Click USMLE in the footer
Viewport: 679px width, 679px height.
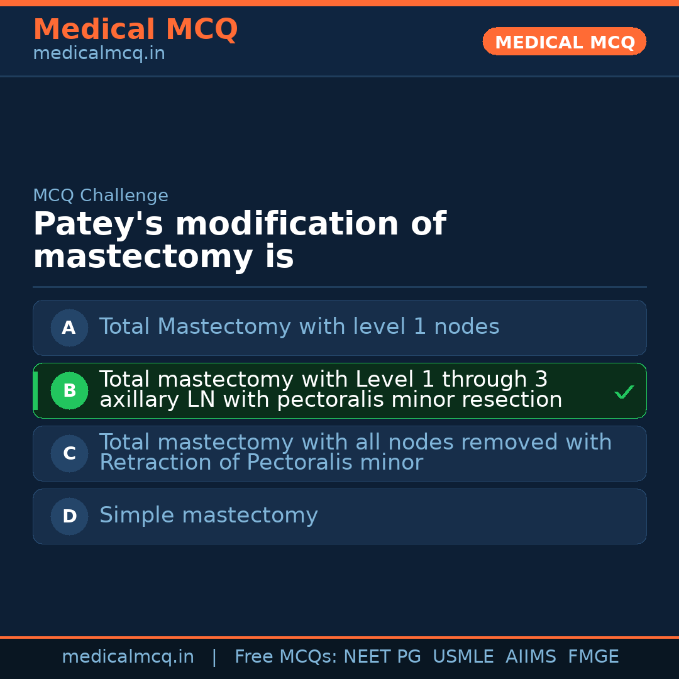click(x=463, y=657)
